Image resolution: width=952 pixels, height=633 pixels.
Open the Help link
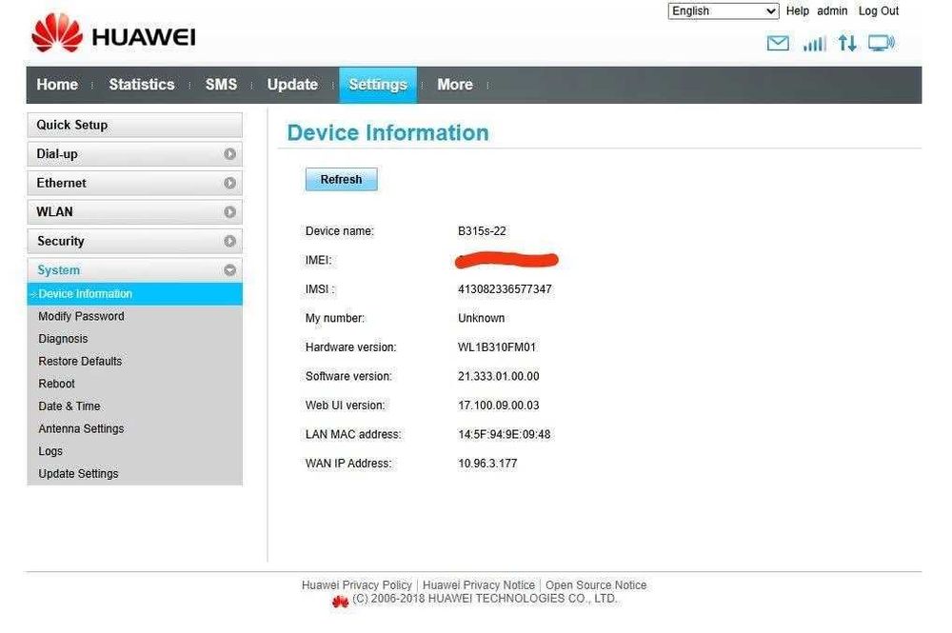pos(797,10)
